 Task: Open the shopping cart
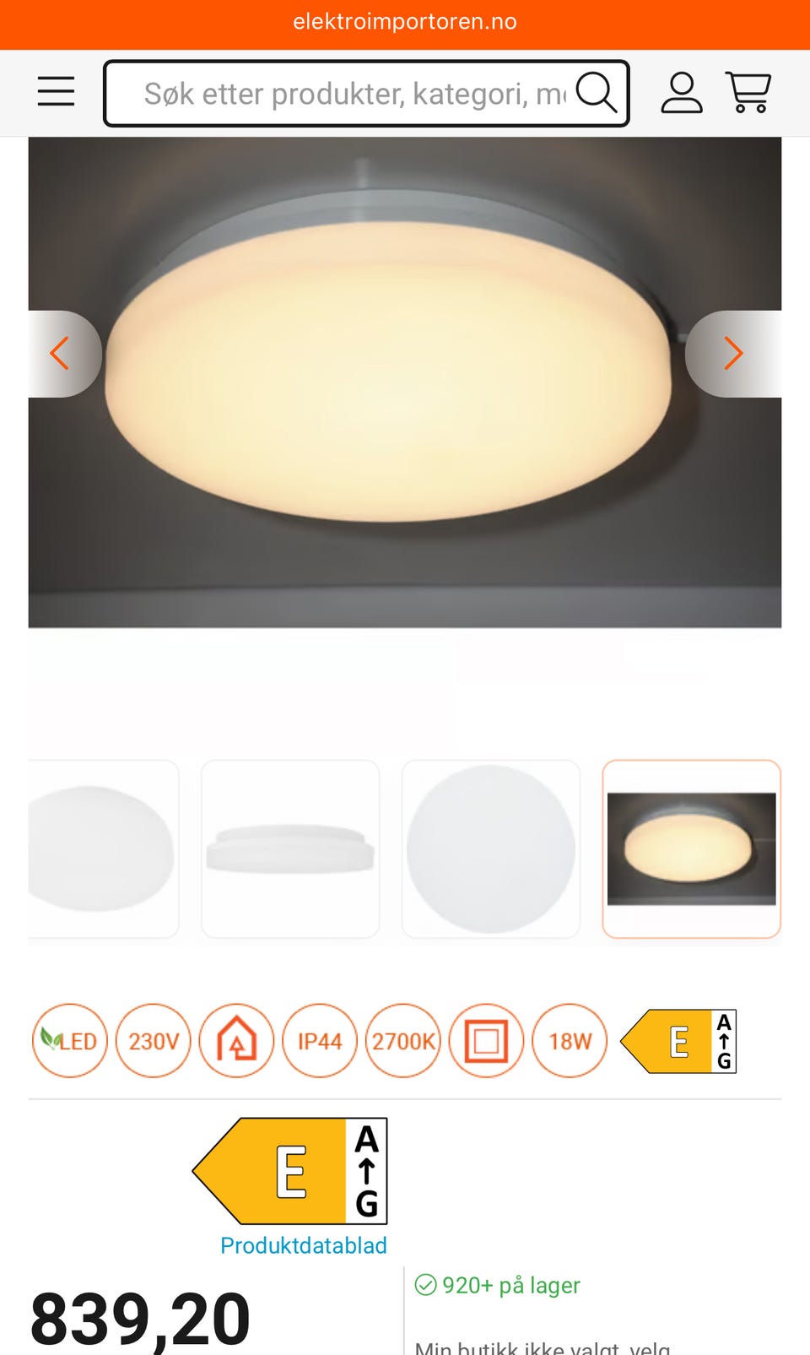click(x=748, y=92)
